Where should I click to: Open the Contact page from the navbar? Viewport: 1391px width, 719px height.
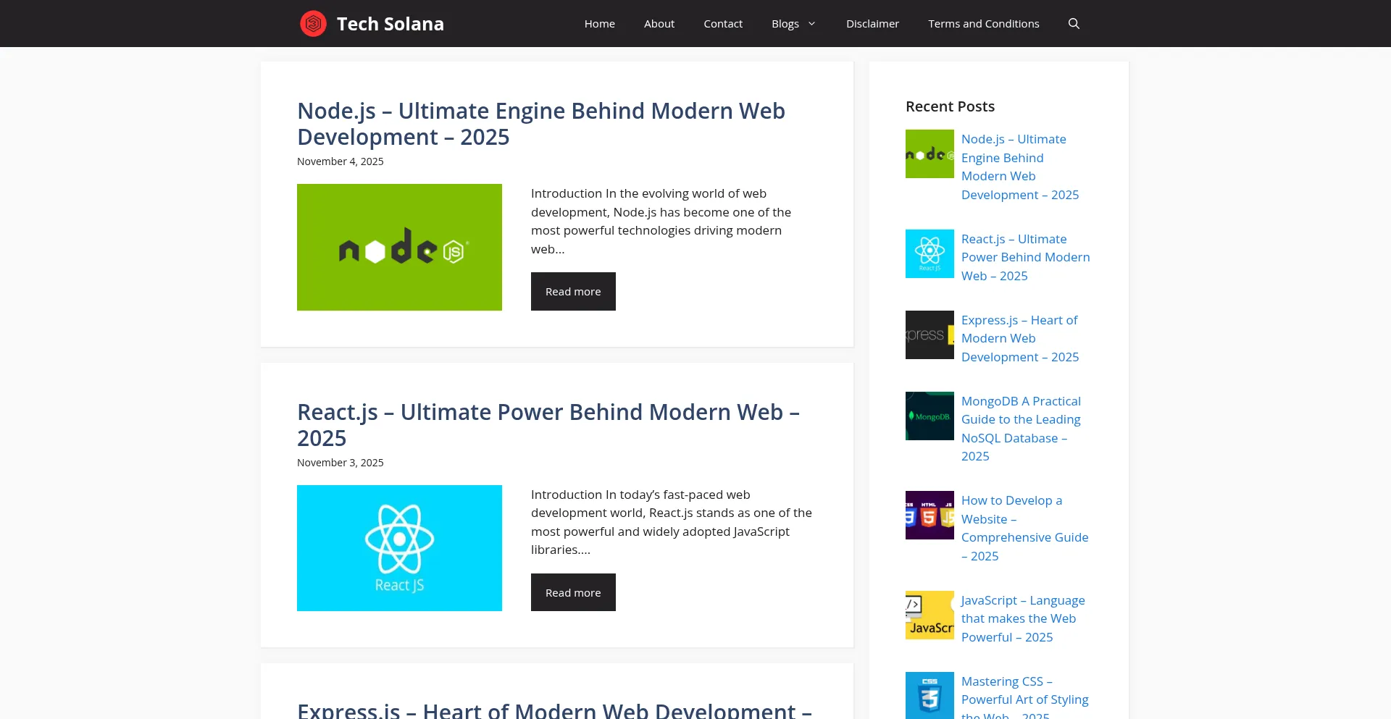click(x=722, y=24)
